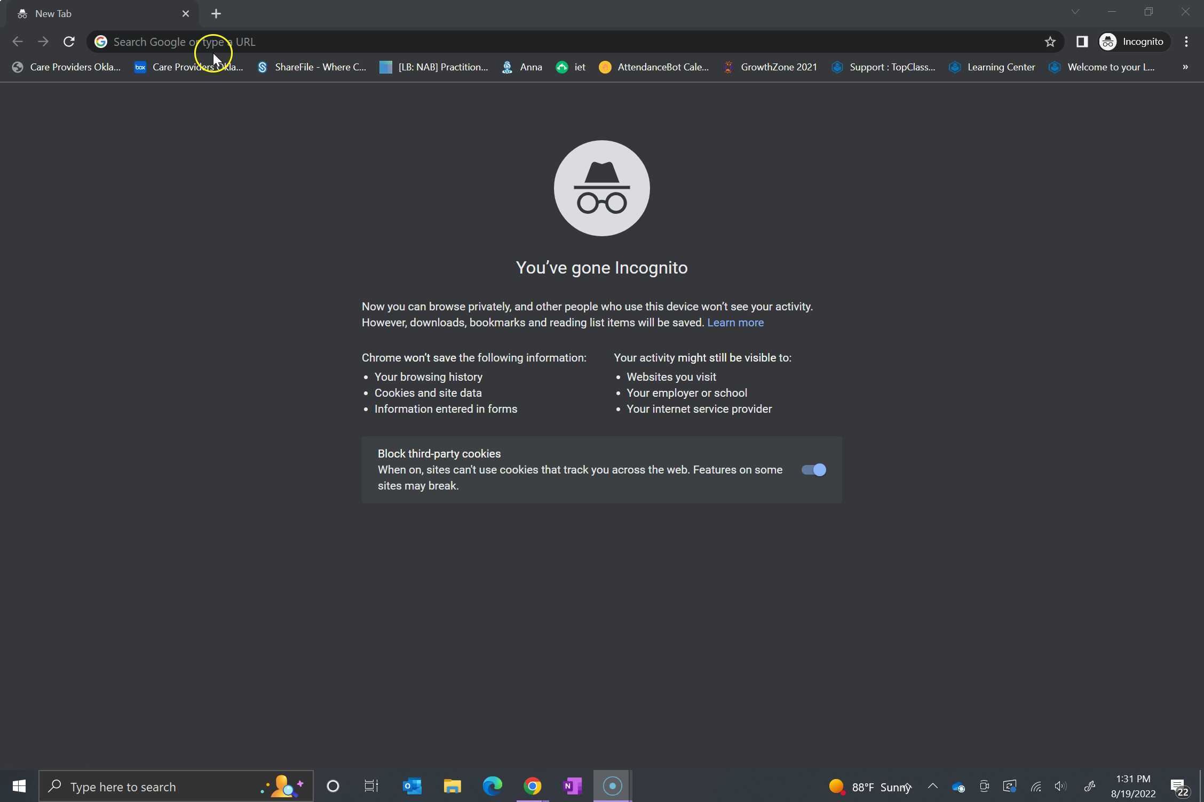This screenshot has height=802, width=1204.
Task: Click the Learn more link
Action: 735,323
